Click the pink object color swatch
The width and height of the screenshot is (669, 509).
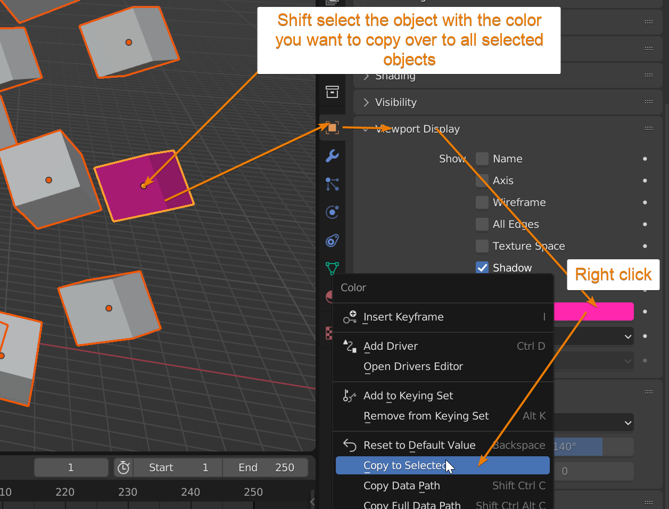[593, 311]
